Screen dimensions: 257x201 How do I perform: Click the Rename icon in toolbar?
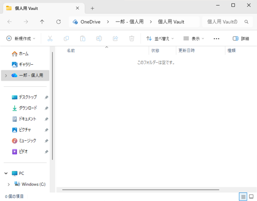[99, 39]
